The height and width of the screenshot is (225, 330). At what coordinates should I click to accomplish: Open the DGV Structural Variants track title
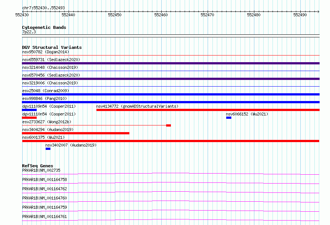click(52, 47)
